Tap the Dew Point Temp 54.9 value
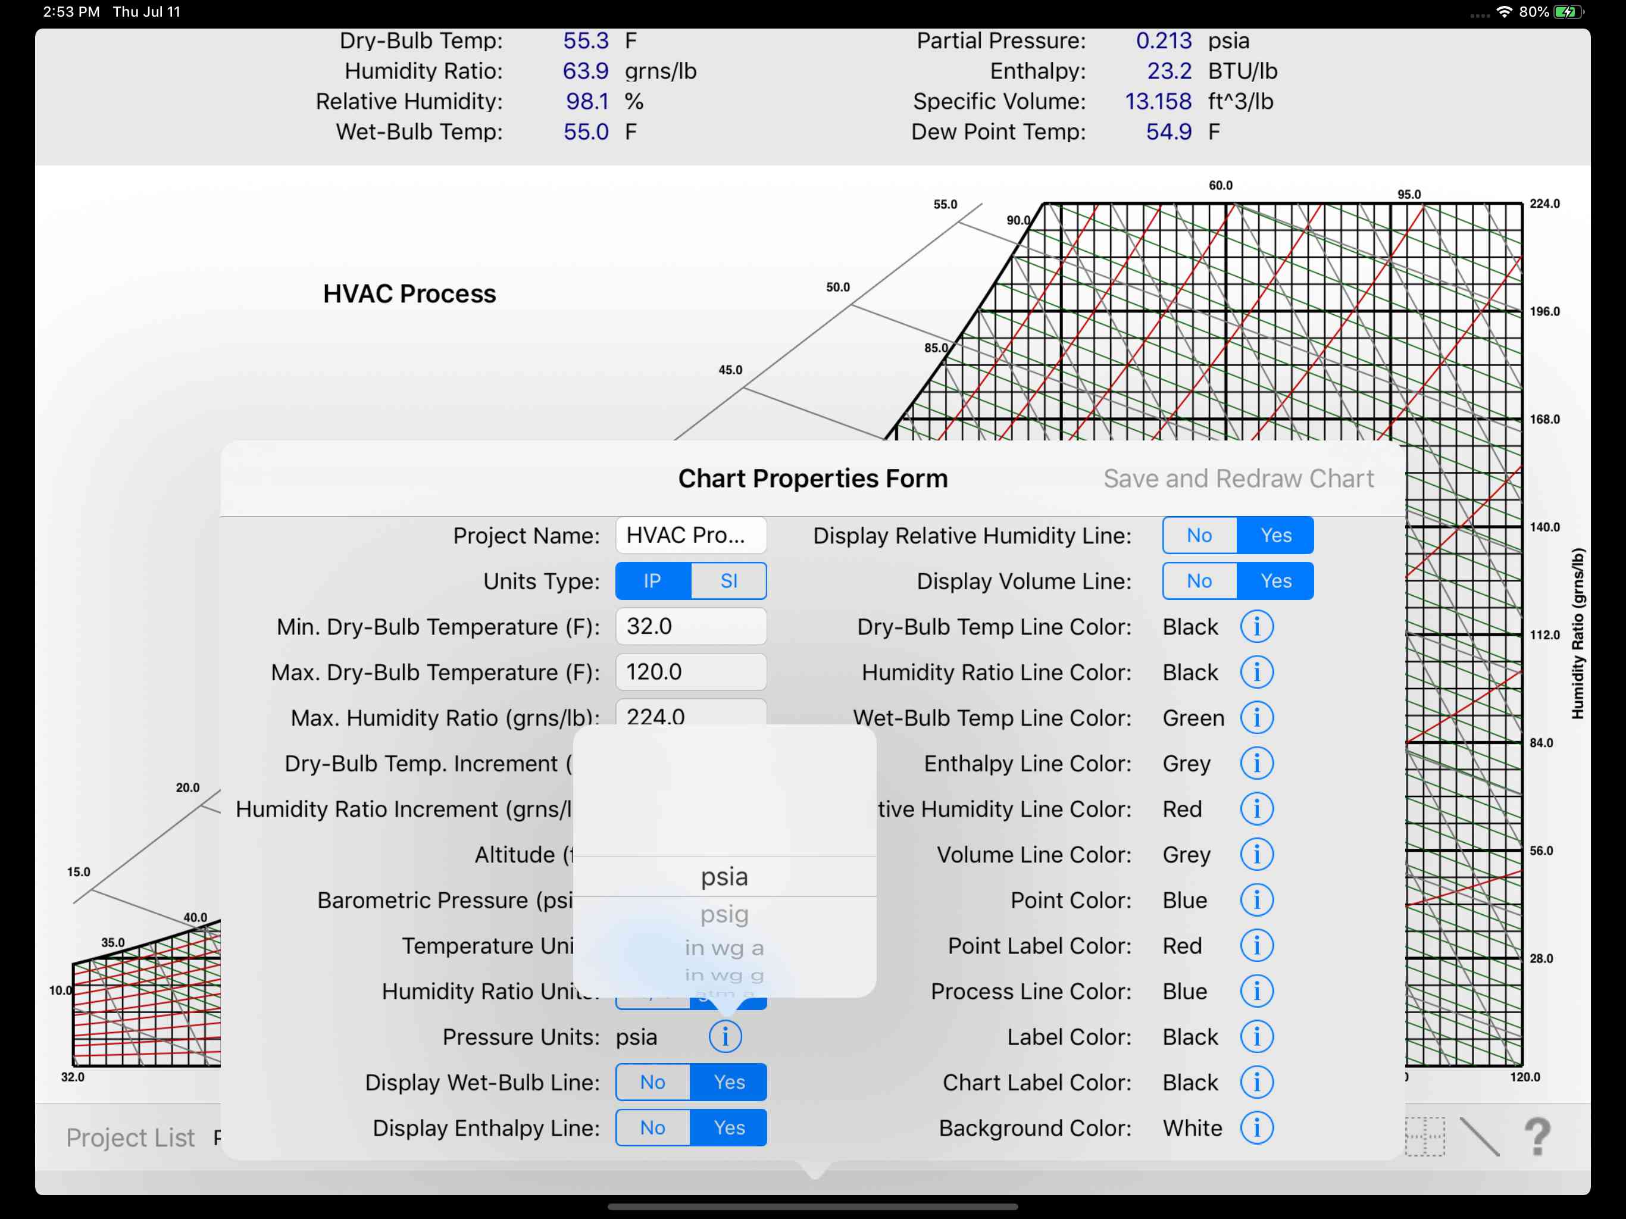1626x1219 pixels. [1169, 132]
